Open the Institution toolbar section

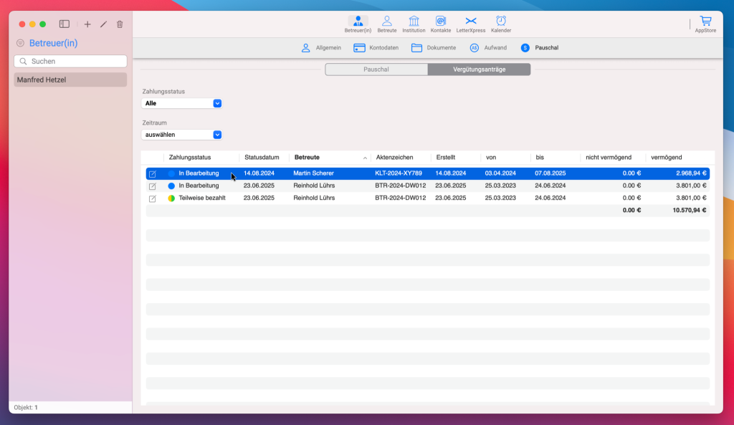[x=414, y=24]
